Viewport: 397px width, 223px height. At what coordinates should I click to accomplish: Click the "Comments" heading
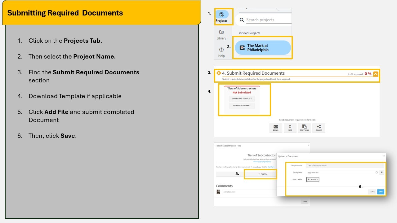point(224,186)
